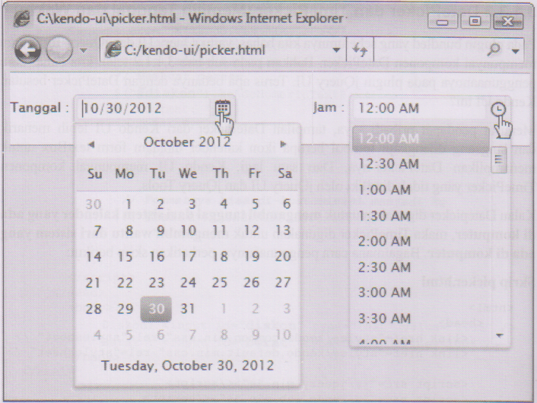Click October 2012 month header

click(x=187, y=142)
